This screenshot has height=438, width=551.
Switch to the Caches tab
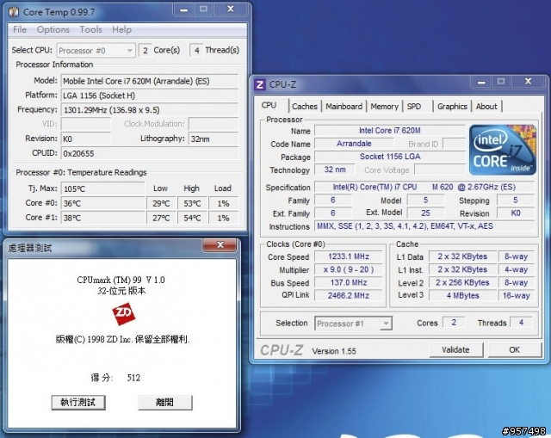305,107
